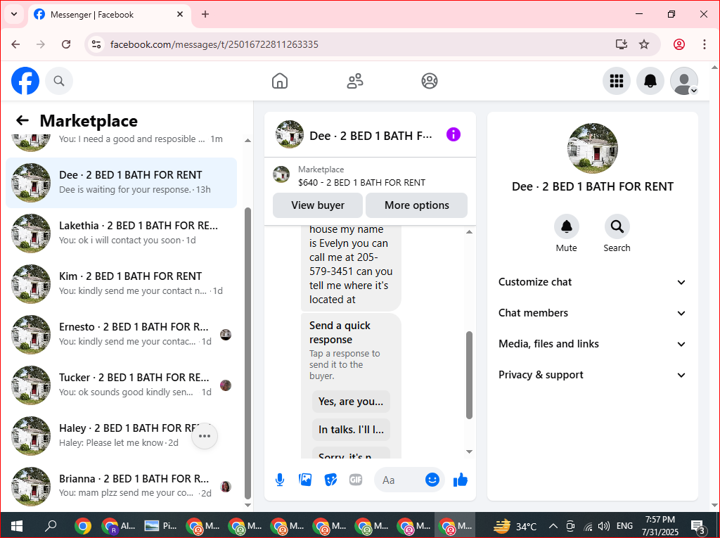Show hidden system tray icons chevron

553,526
